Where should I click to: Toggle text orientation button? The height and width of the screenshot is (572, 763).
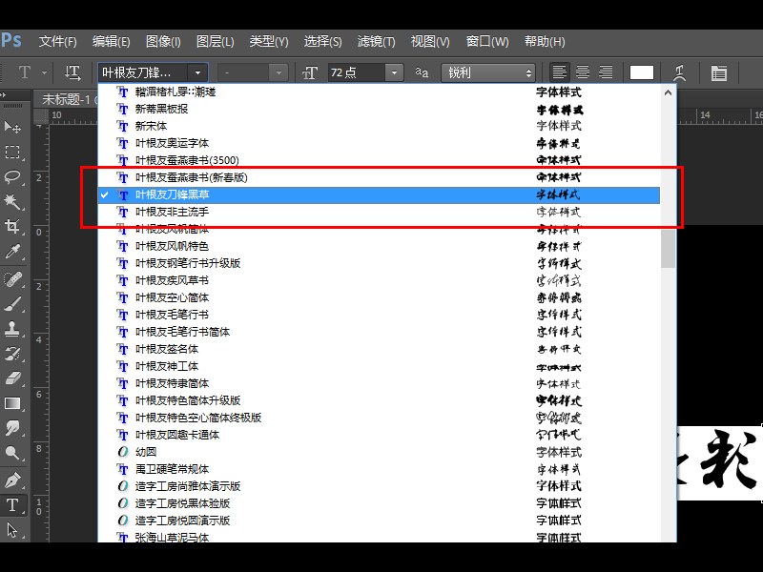coord(73,73)
